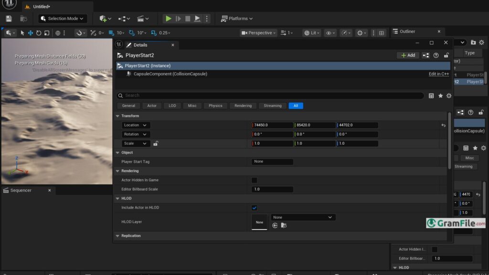Open the HLOD Layer None dropdown
Image resolution: width=489 pixels, height=275 pixels.
click(303, 217)
